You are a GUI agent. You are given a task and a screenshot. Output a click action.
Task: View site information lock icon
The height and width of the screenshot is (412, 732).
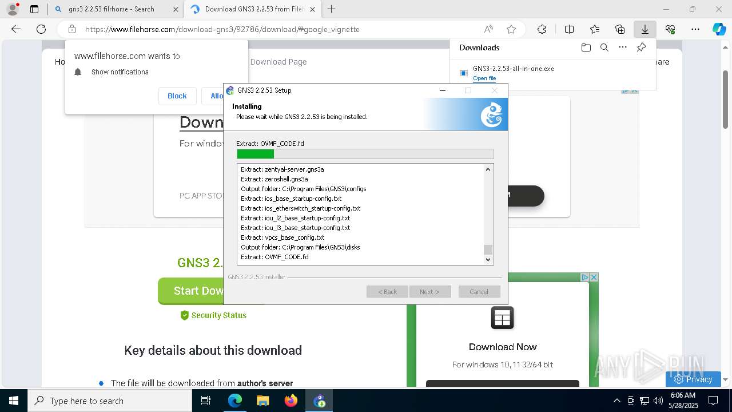pyautogui.click(x=72, y=29)
